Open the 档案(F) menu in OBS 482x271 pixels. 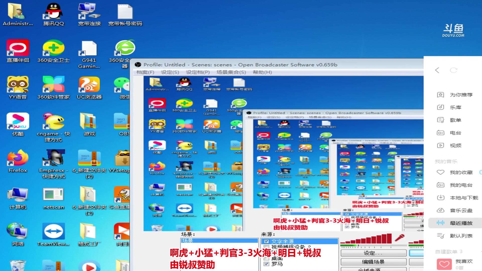pyautogui.click(x=145, y=72)
